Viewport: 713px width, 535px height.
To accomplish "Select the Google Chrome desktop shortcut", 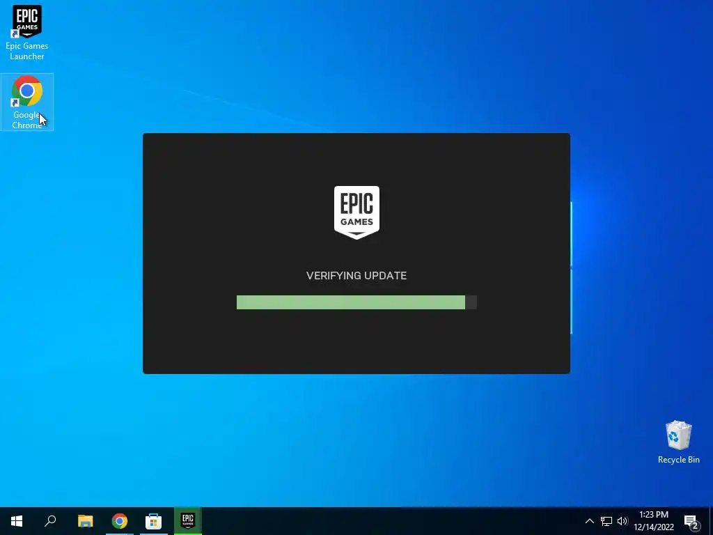I will (x=27, y=102).
